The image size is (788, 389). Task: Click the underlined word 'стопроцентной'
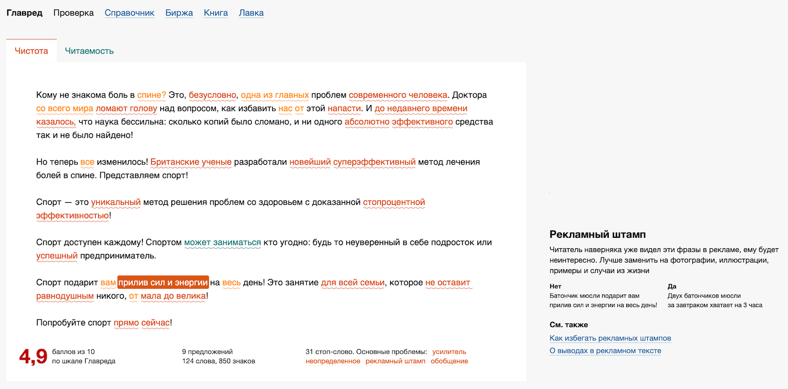coord(394,202)
